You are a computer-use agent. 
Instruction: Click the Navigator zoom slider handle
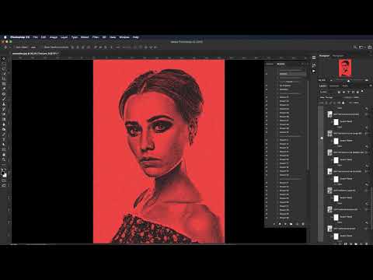349,81
